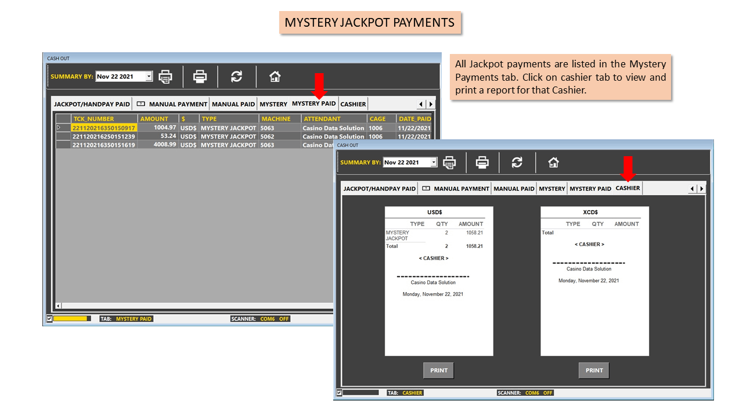Click PRINT under the XCD$ report

(594, 370)
